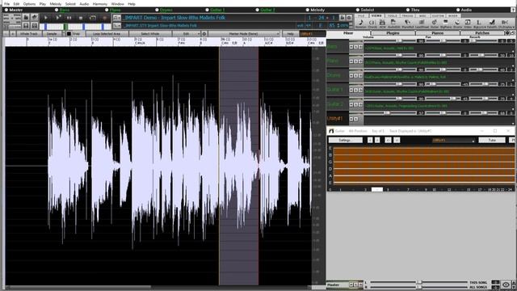The image size is (517, 291).
Task: Select the Guitar 1 track radio button
Action: tap(207, 10)
